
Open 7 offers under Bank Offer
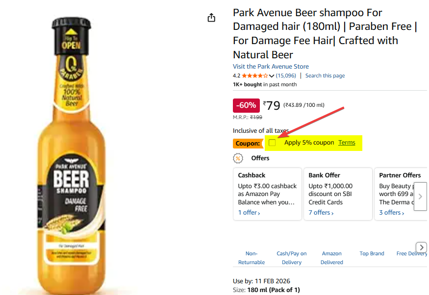[321, 213]
